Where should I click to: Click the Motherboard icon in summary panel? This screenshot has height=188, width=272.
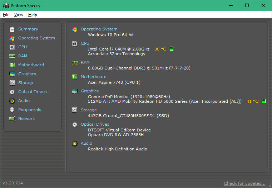coord(75,77)
